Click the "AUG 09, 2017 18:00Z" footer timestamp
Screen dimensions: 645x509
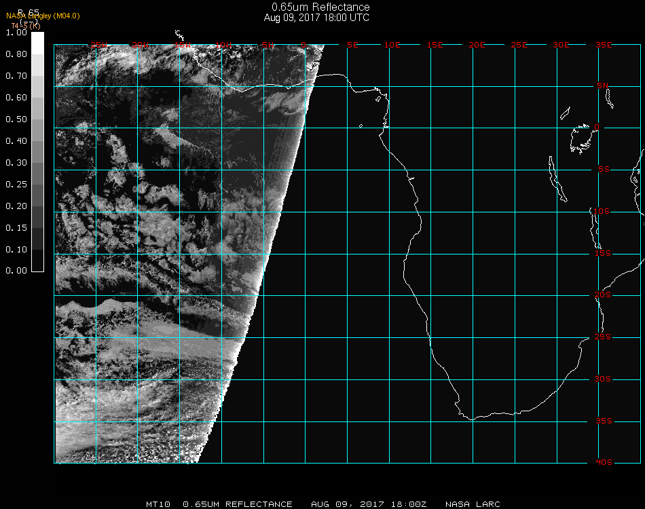369,504
